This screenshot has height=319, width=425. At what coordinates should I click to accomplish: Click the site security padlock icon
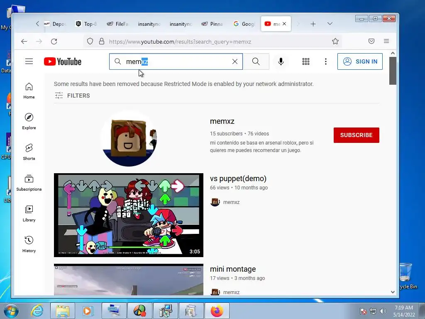pyautogui.click(x=102, y=41)
